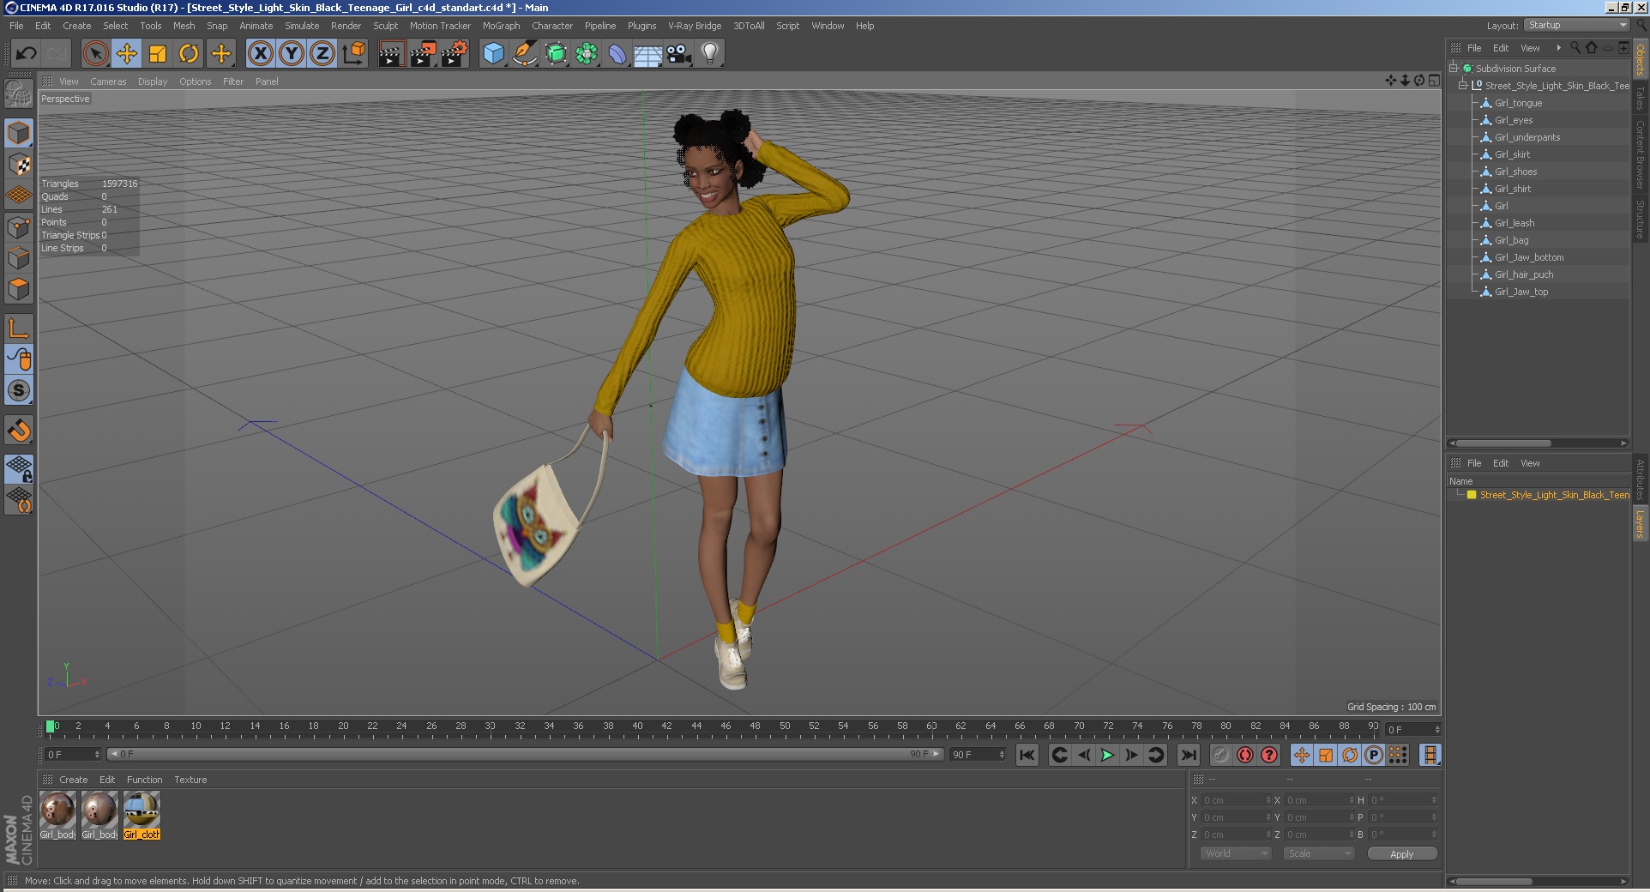Viewport: 1650px width, 892px height.
Task: Open the viewport Display menu
Action: point(153,81)
